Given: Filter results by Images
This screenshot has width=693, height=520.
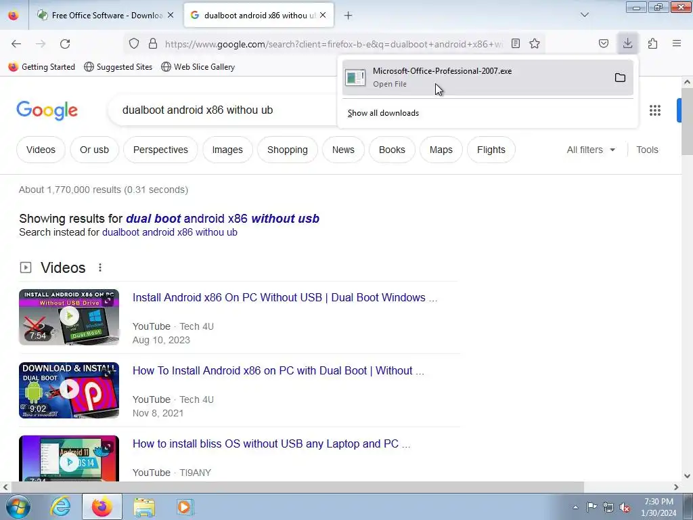Looking at the screenshot, I should point(227,150).
